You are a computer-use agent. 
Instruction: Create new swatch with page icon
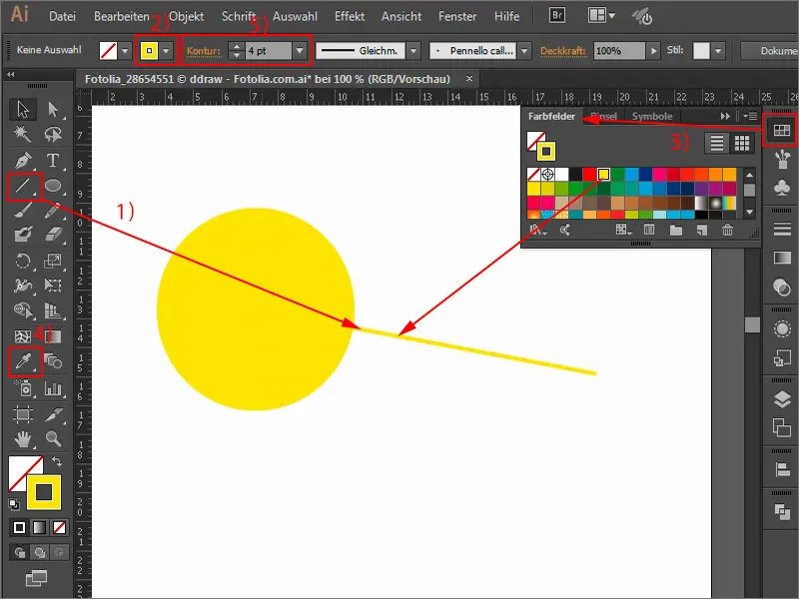point(702,229)
